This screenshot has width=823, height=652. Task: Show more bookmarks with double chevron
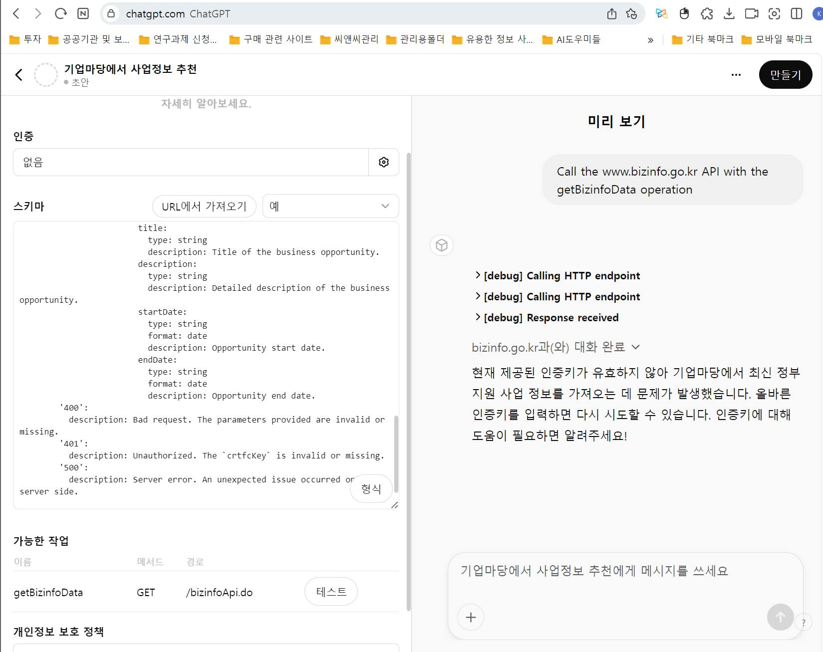650,40
